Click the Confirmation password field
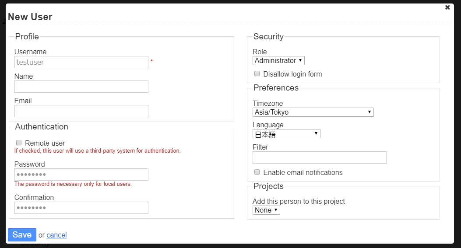This screenshot has width=461, height=248. [81, 208]
